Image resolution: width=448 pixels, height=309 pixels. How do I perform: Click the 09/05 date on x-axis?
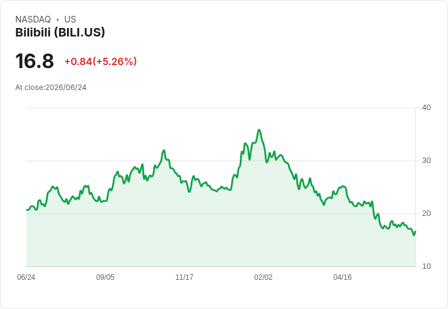tap(105, 277)
